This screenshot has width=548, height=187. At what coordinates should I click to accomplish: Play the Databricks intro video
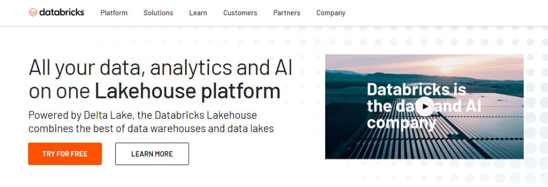tap(425, 106)
